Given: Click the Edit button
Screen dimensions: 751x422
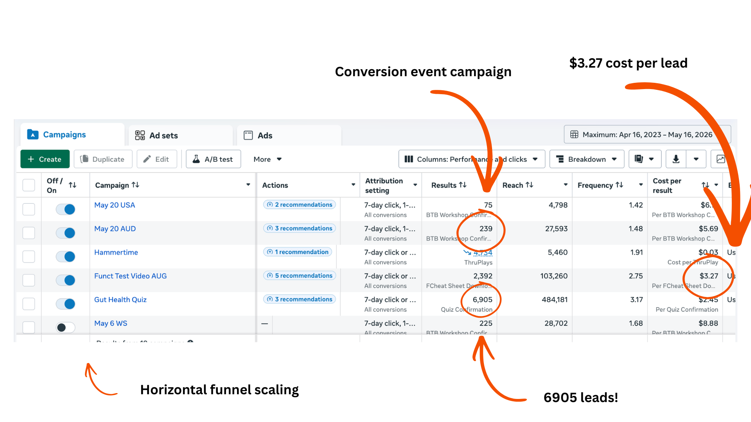Looking at the screenshot, I should (x=156, y=159).
